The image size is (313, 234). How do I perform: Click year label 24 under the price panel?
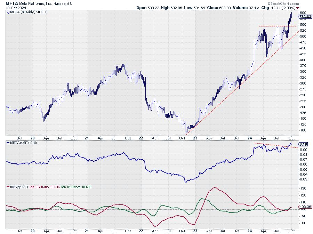pyautogui.click(x=249, y=138)
